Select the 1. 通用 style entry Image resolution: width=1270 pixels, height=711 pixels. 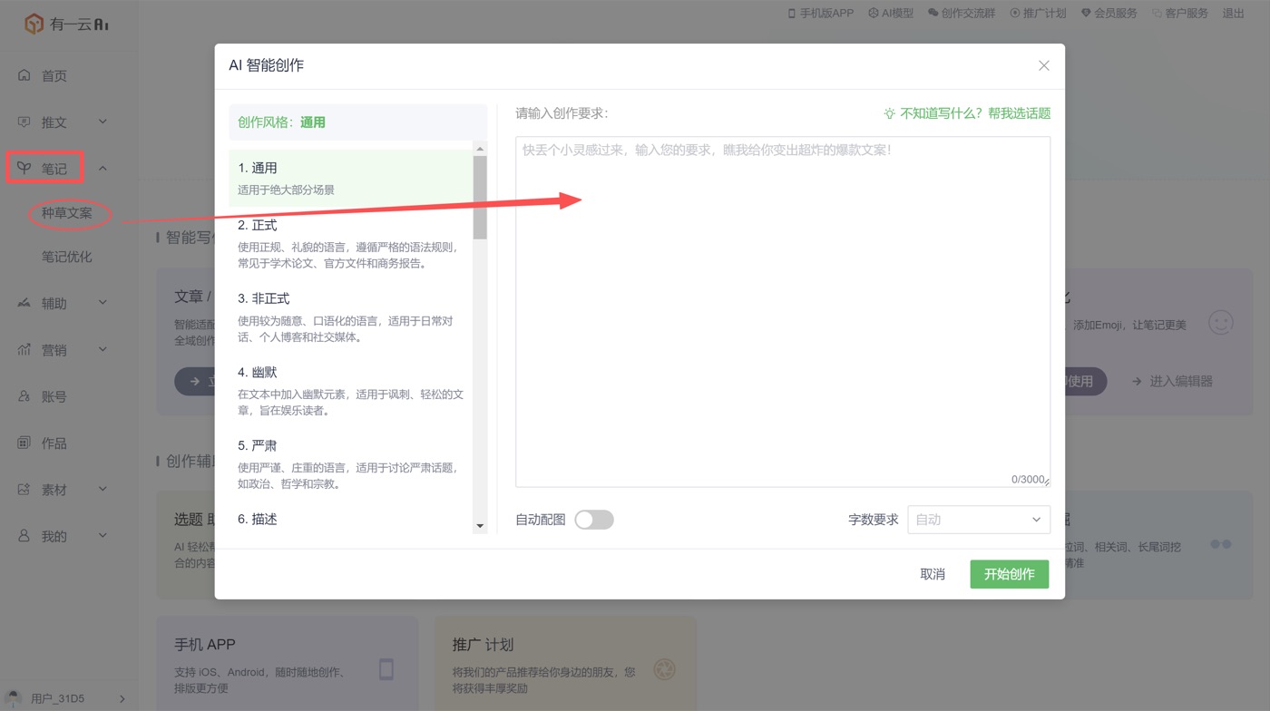point(351,178)
